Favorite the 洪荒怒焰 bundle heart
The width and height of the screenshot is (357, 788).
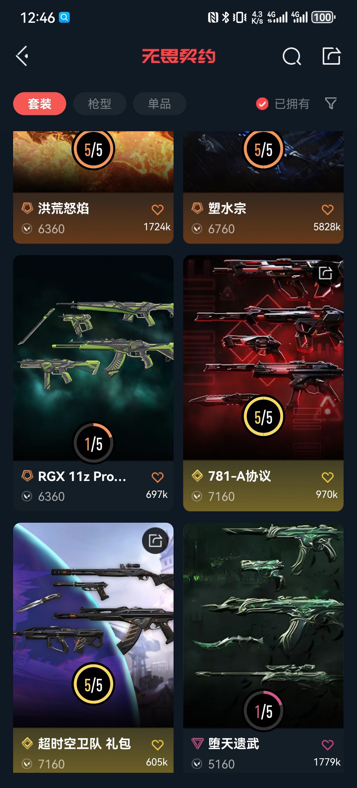tap(157, 209)
